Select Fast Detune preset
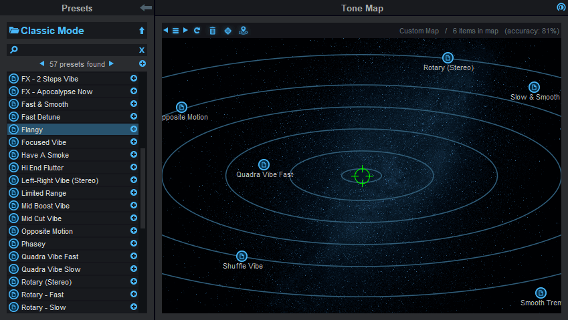568x320 pixels. point(73,116)
